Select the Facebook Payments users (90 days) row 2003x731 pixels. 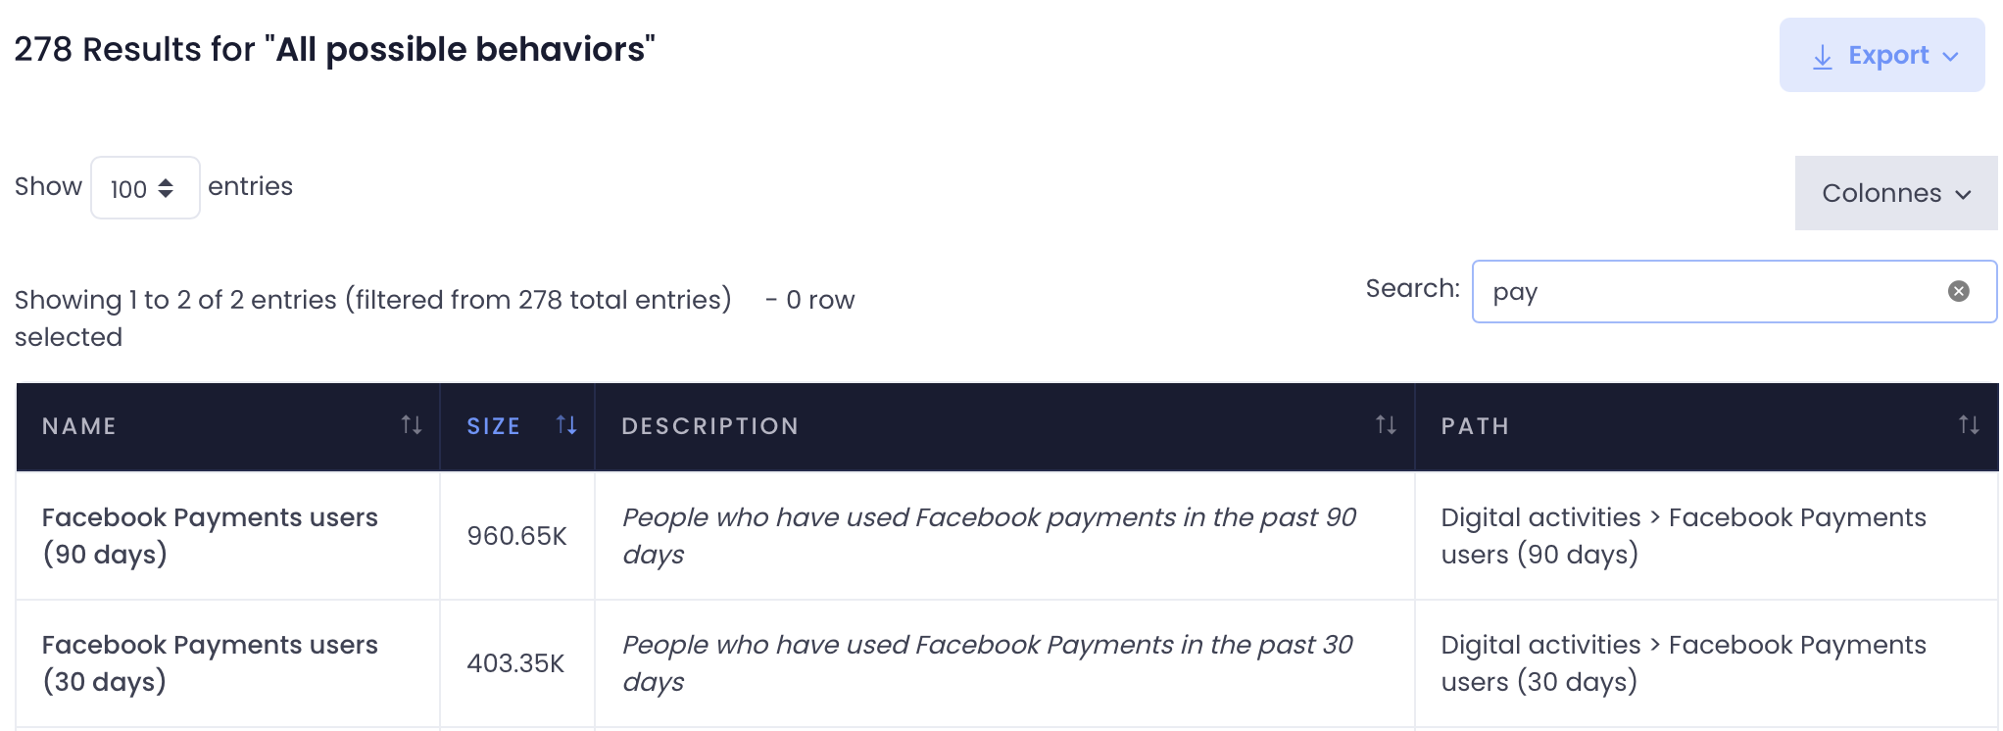click(210, 536)
